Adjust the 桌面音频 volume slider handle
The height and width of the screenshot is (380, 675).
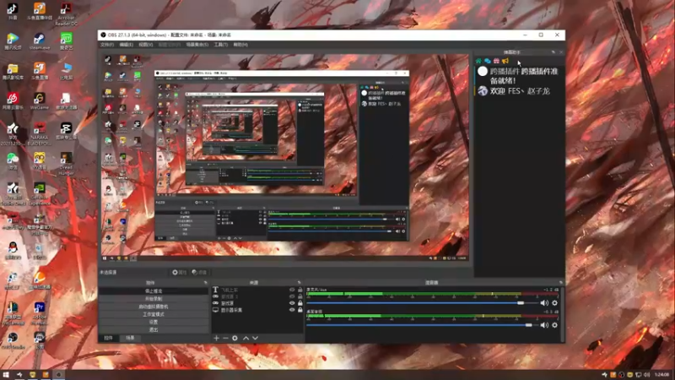coord(529,325)
